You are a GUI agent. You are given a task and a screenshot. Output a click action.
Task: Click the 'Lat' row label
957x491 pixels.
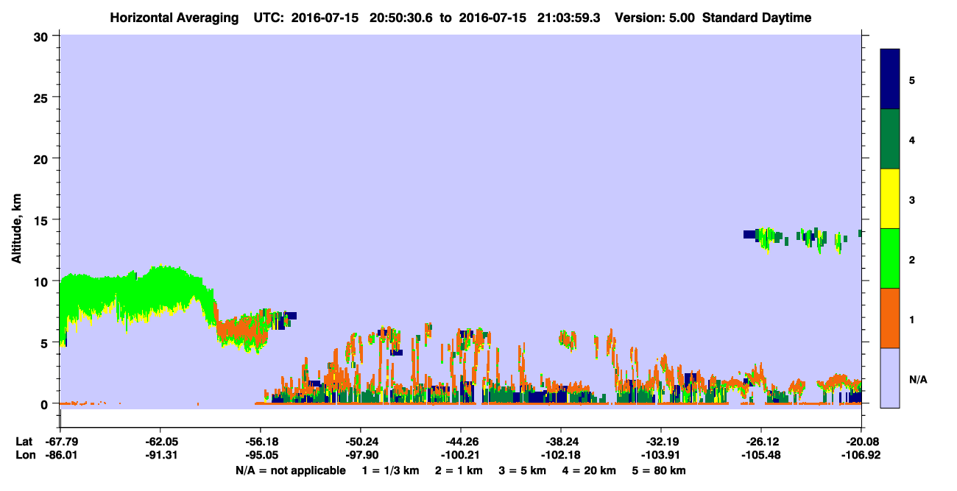coord(24,442)
